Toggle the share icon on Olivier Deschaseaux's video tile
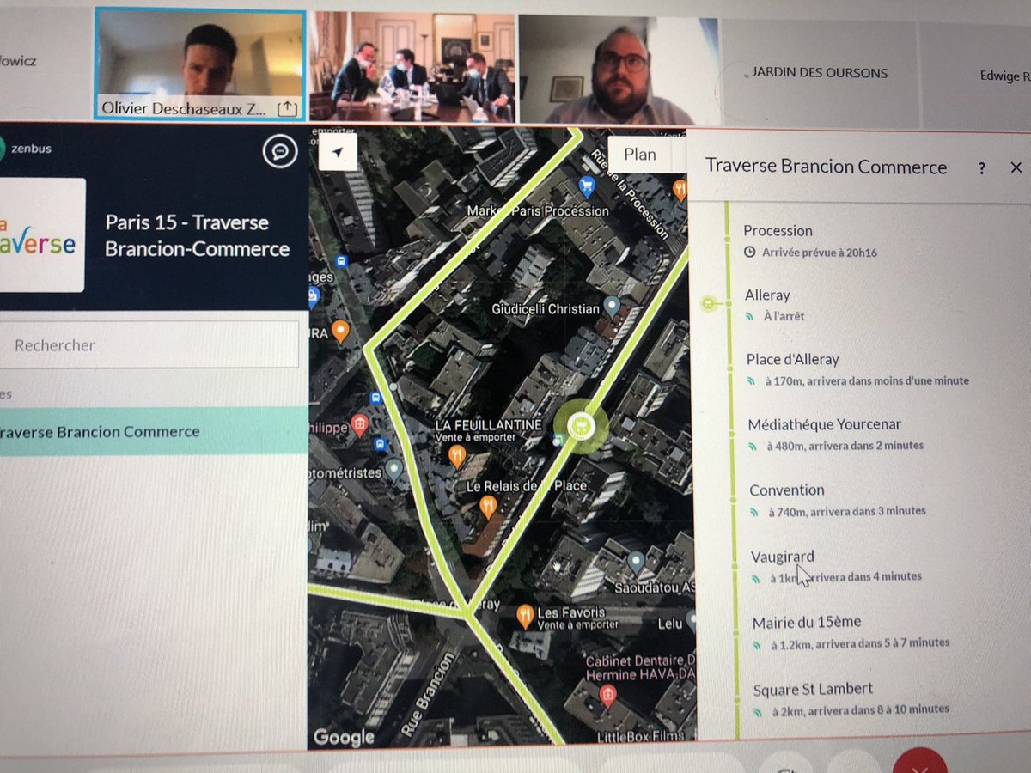 287,108
